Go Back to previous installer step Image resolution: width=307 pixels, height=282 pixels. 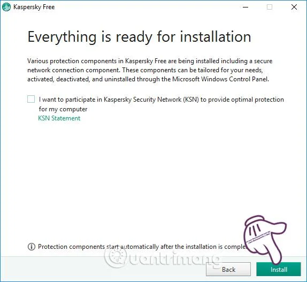coord(228,269)
